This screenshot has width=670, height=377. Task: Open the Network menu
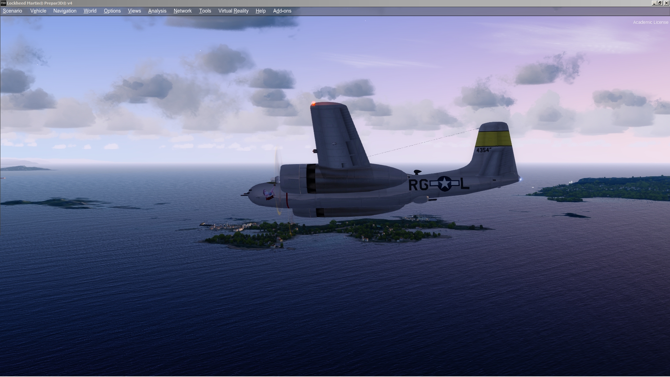click(x=183, y=11)
